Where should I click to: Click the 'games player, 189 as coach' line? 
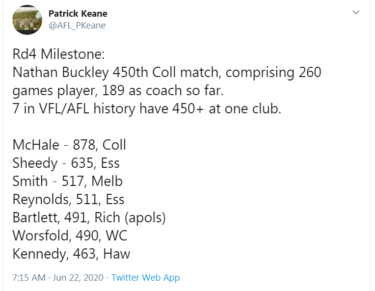point(118,90)
